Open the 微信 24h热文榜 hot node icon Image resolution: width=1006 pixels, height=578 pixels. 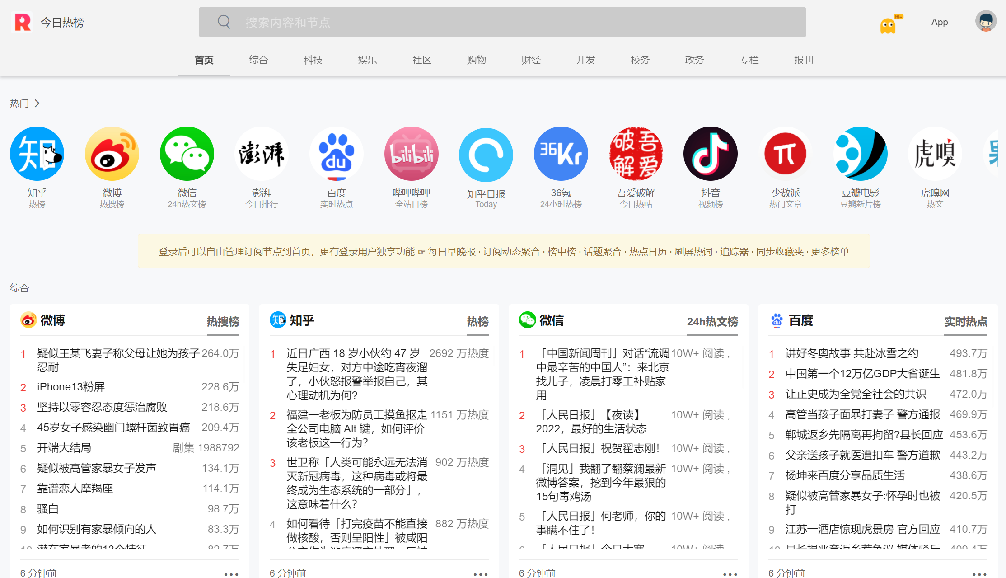[x=187, y=154]
